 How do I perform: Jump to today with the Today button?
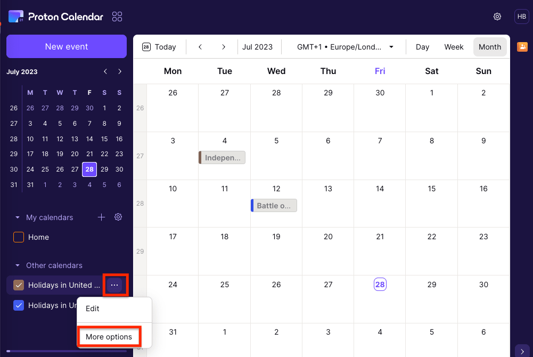point(159,47)
